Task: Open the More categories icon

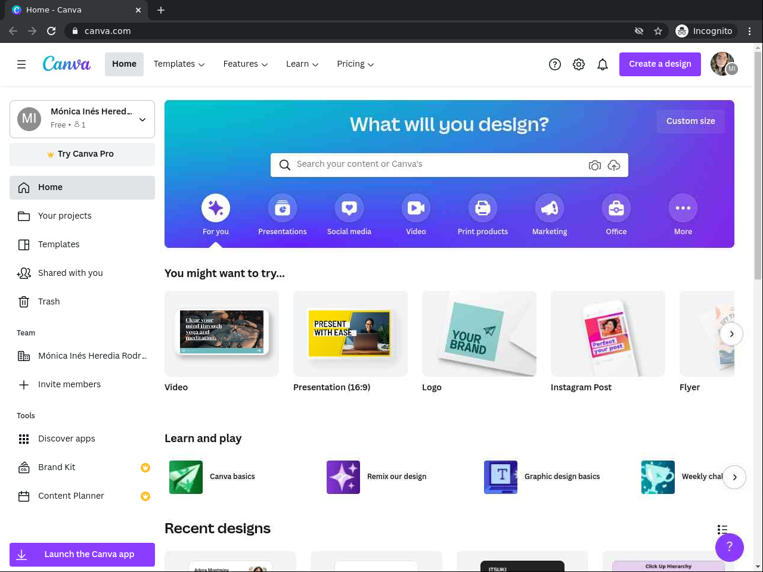Action: coord(683,208)
